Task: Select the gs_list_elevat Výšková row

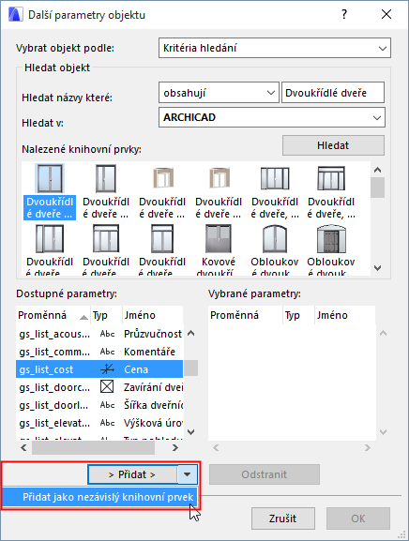Action: click(99, 423)
